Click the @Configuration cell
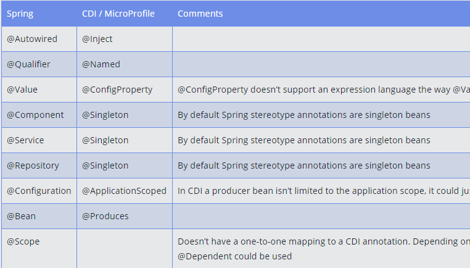This screenshot has width=470, height=268. (39, 191)
